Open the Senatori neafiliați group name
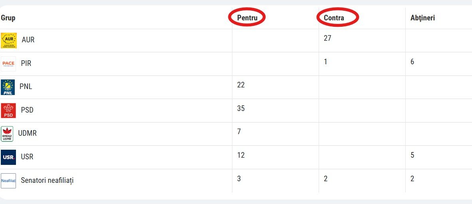Image resolution: width=472 pixels, height=204 pixels. tap(47, 180)
